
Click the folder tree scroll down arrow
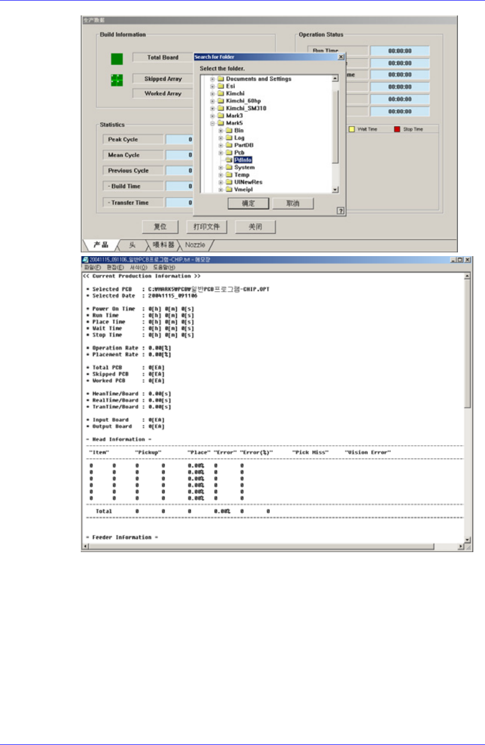click(x=335, y=190)
